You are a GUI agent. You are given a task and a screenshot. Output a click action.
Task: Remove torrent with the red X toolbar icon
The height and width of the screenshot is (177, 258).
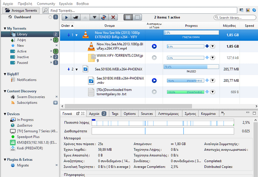click(113, 17)
